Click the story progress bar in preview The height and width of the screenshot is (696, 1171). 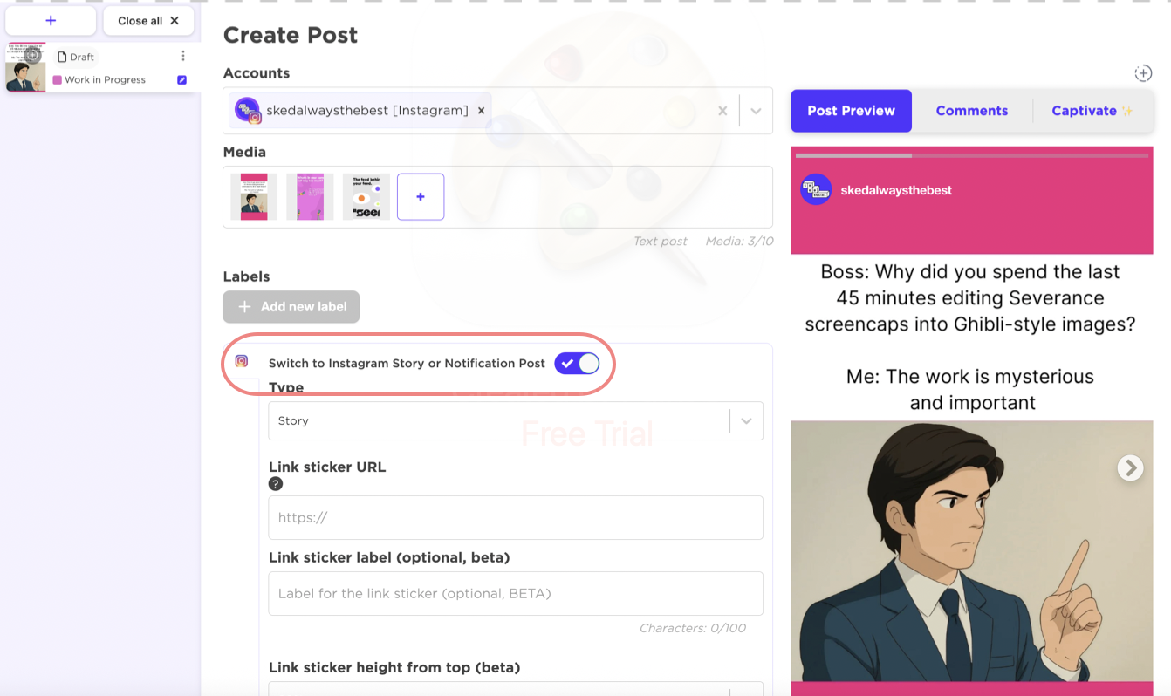click(x=971, y=156)
